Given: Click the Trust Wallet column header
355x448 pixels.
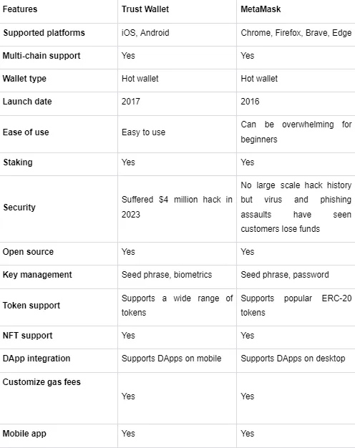Looking at the screenshot, I should (x=145, y=9).
